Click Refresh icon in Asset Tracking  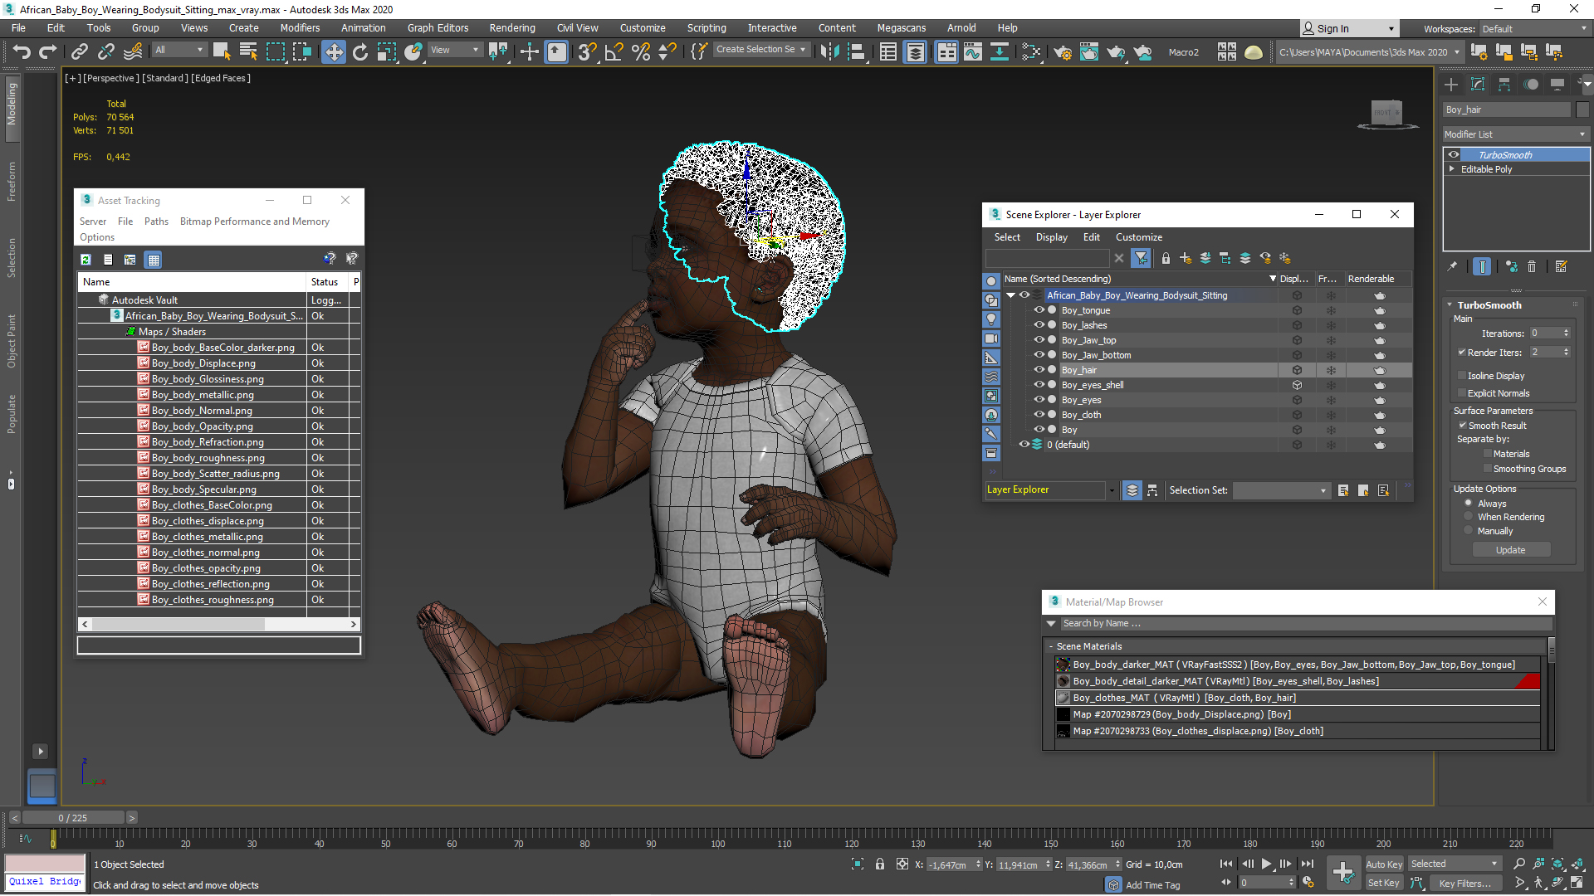click(86, 260)
